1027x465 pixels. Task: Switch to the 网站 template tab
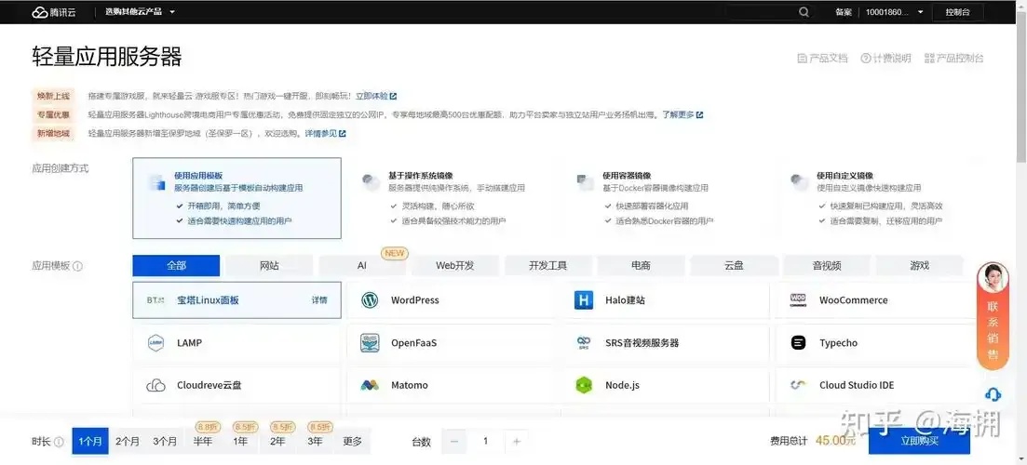point(269,266)
